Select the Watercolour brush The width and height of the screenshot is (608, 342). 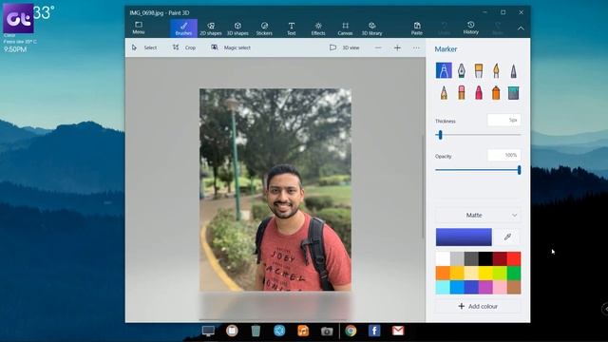tap(496, 70)
